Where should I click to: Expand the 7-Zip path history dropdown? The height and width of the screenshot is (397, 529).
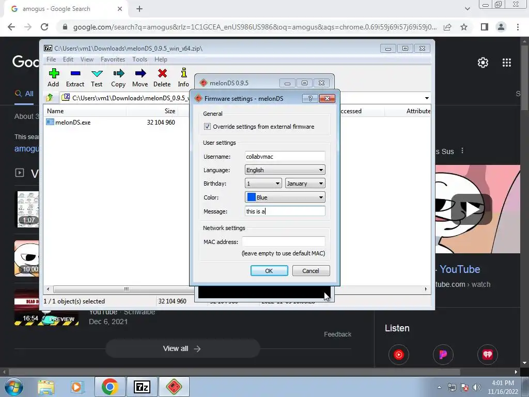pos(427,98)
